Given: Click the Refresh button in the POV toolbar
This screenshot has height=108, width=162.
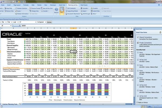Looking at the screenshot, I should 49,22.
